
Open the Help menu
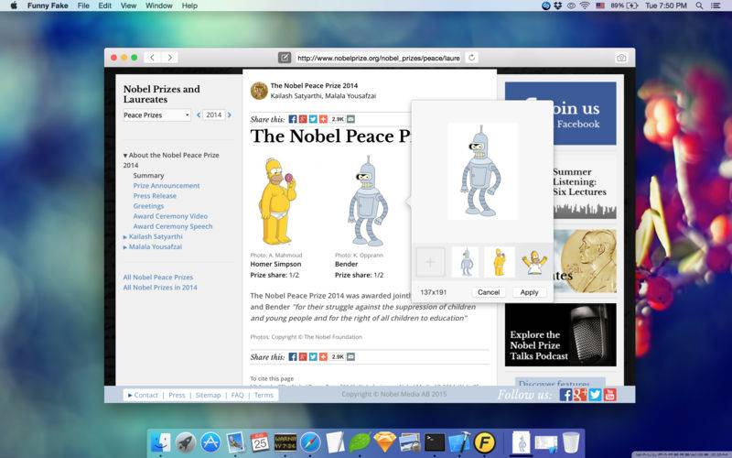click(x=189, y=5)
